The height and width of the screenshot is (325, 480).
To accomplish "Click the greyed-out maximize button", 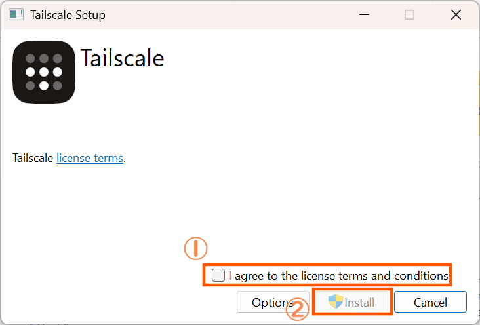I will click(x=409, y=14).
